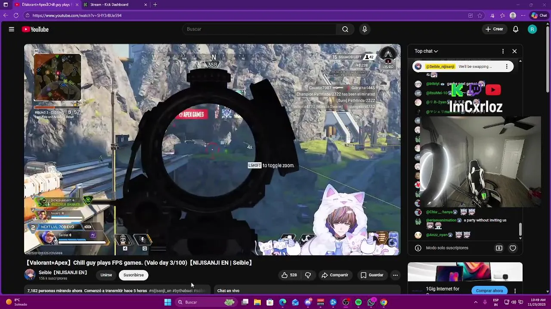Close the Kick Dashboard tab
Viewport: 551px width, 309px height.
pos(145,5)
